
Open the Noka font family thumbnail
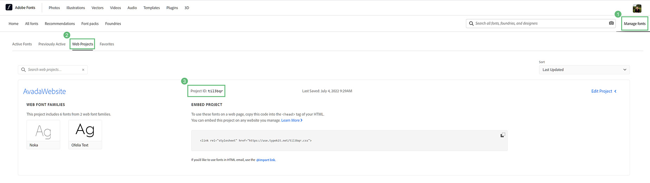(x=43, y=135)
